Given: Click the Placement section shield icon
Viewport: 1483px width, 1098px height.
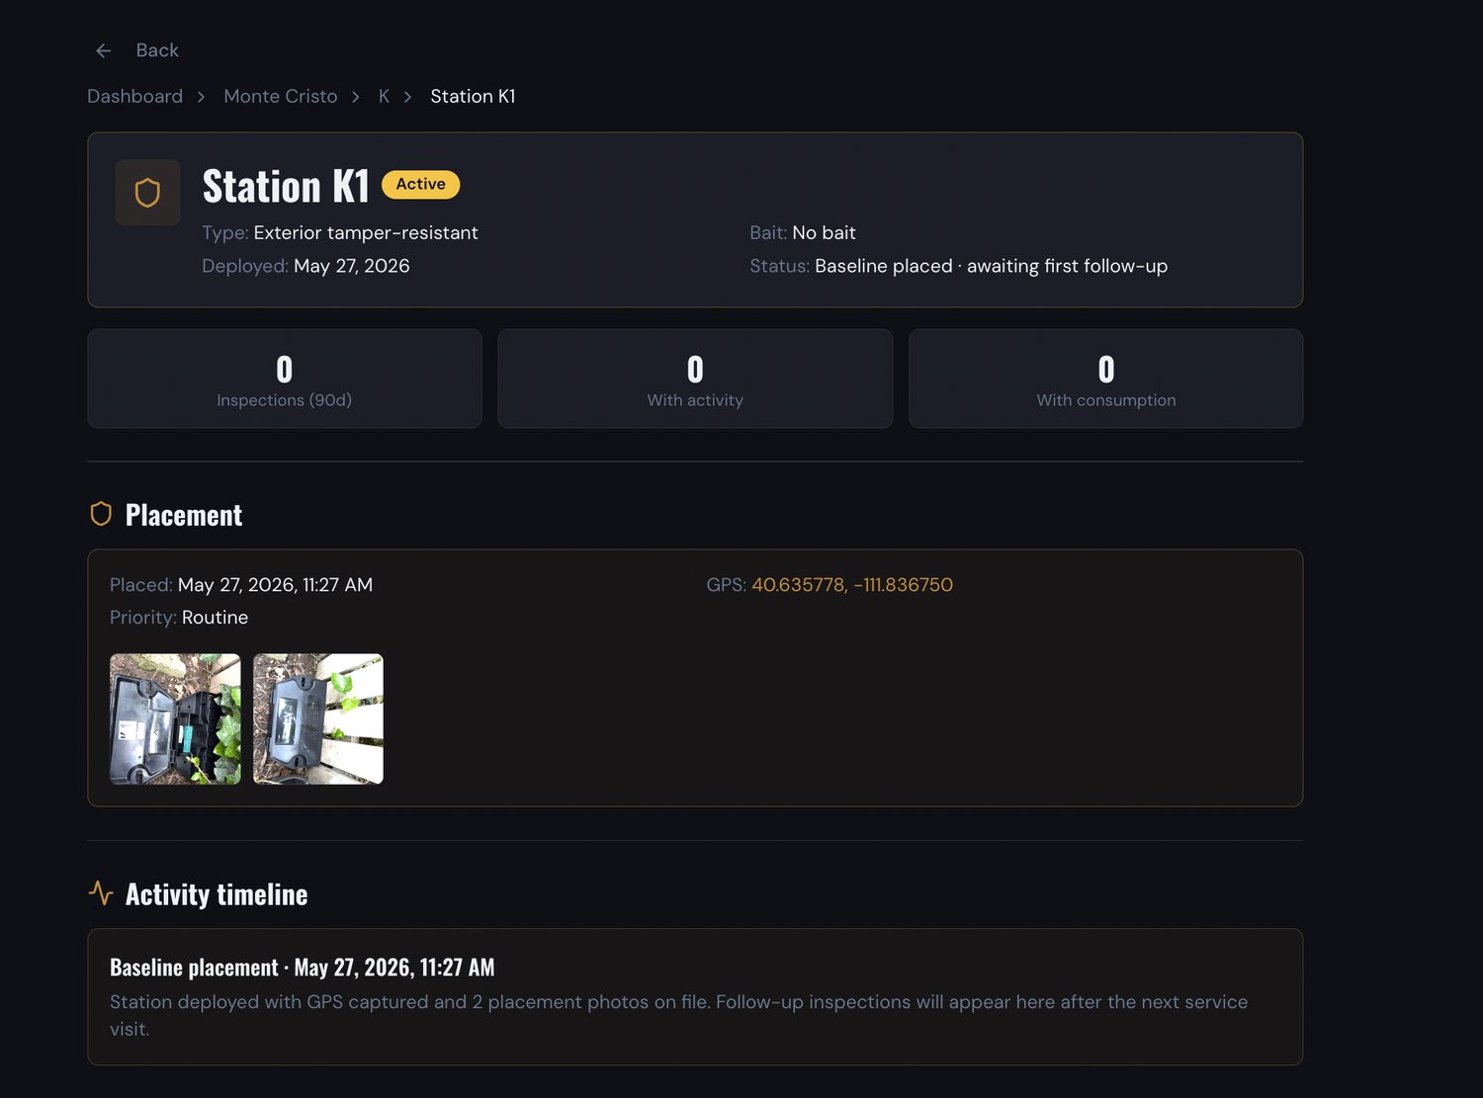Looking at the screenshot, I should [x=101, y=514].
